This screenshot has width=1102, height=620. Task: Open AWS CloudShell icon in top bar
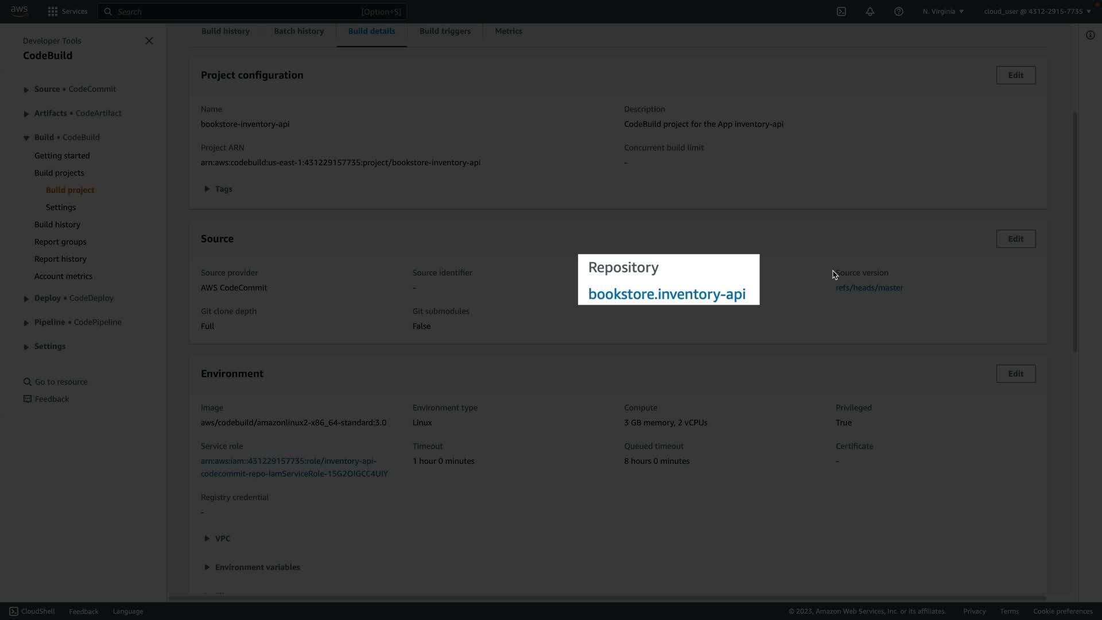click(841, 11)
